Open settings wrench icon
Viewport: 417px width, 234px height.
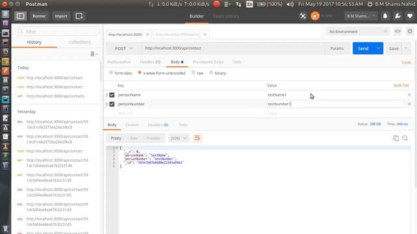click(397, 16)
